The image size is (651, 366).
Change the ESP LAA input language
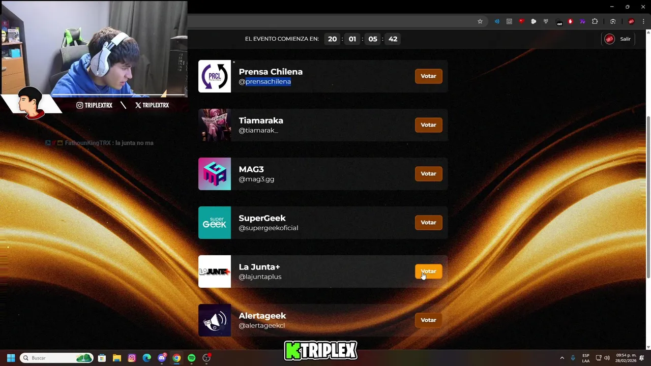586,358
